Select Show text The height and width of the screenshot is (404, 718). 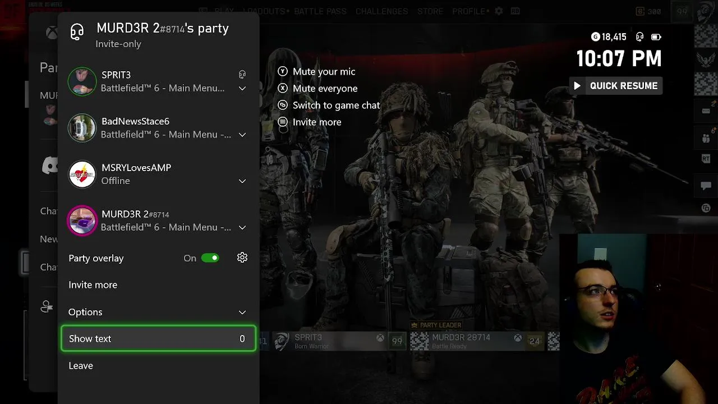[x=158, y=339]
